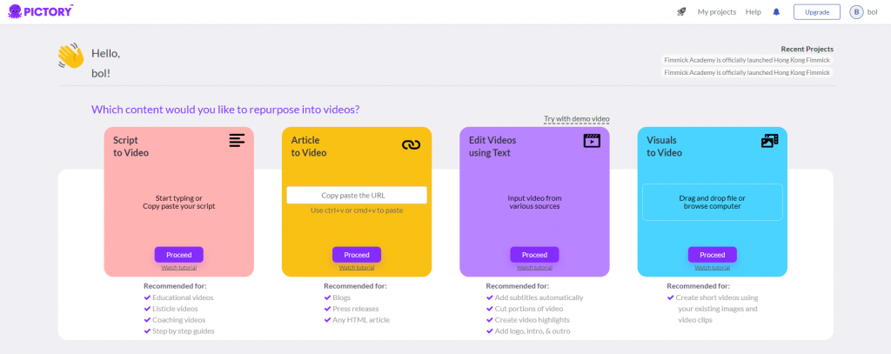
Task: Click the Copy paste the URL field
Action: click(x=357, y=195)
